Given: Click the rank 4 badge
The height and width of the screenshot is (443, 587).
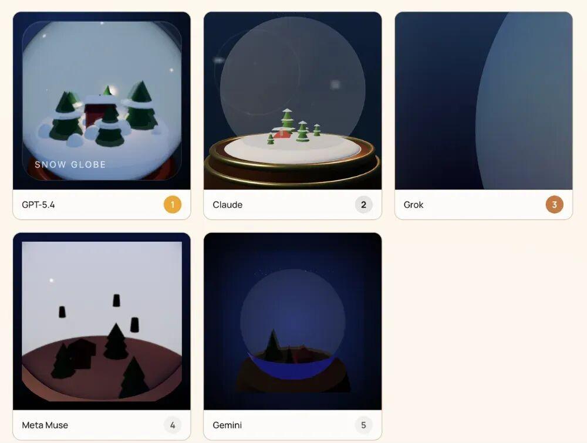Looking at the screenshot, I should [x=172, y=425].
